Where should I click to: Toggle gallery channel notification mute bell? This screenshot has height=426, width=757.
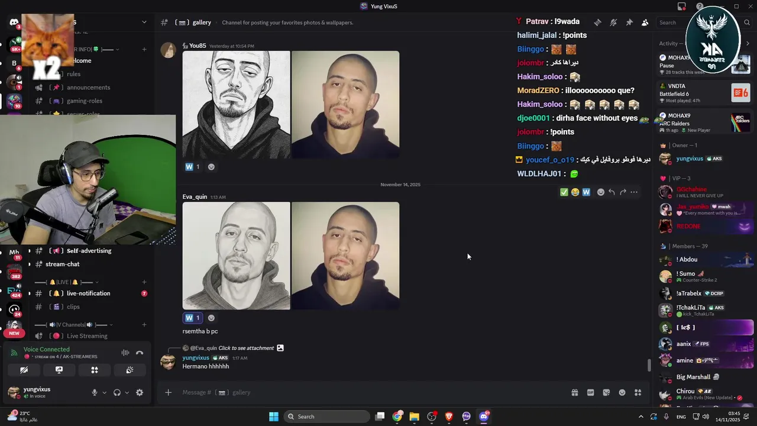point(613,22)
